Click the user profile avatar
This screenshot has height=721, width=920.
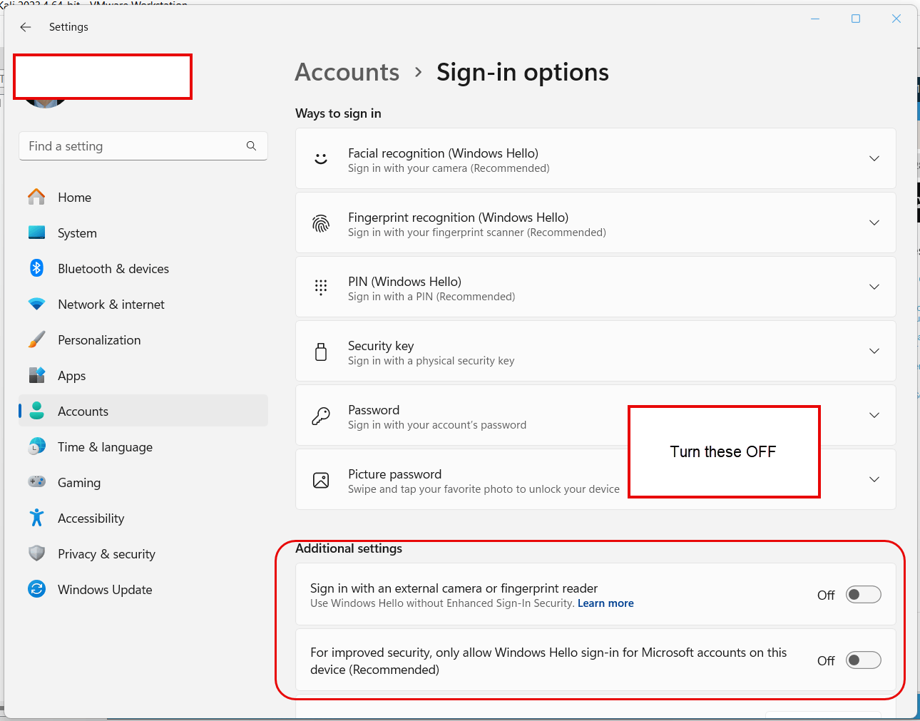pyautogui.click(x=45, y=103)
